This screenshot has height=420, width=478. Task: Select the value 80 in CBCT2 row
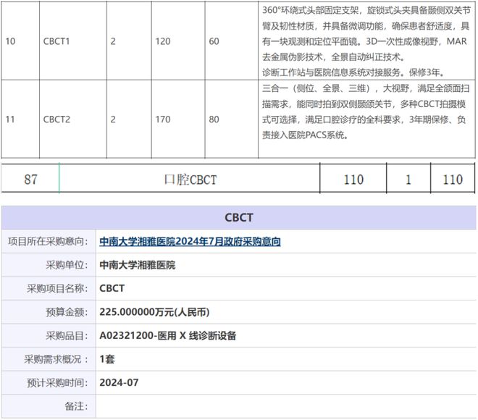214,119
